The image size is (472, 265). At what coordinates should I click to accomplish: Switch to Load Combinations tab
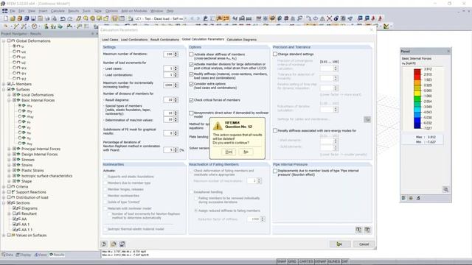pos(134,40)
